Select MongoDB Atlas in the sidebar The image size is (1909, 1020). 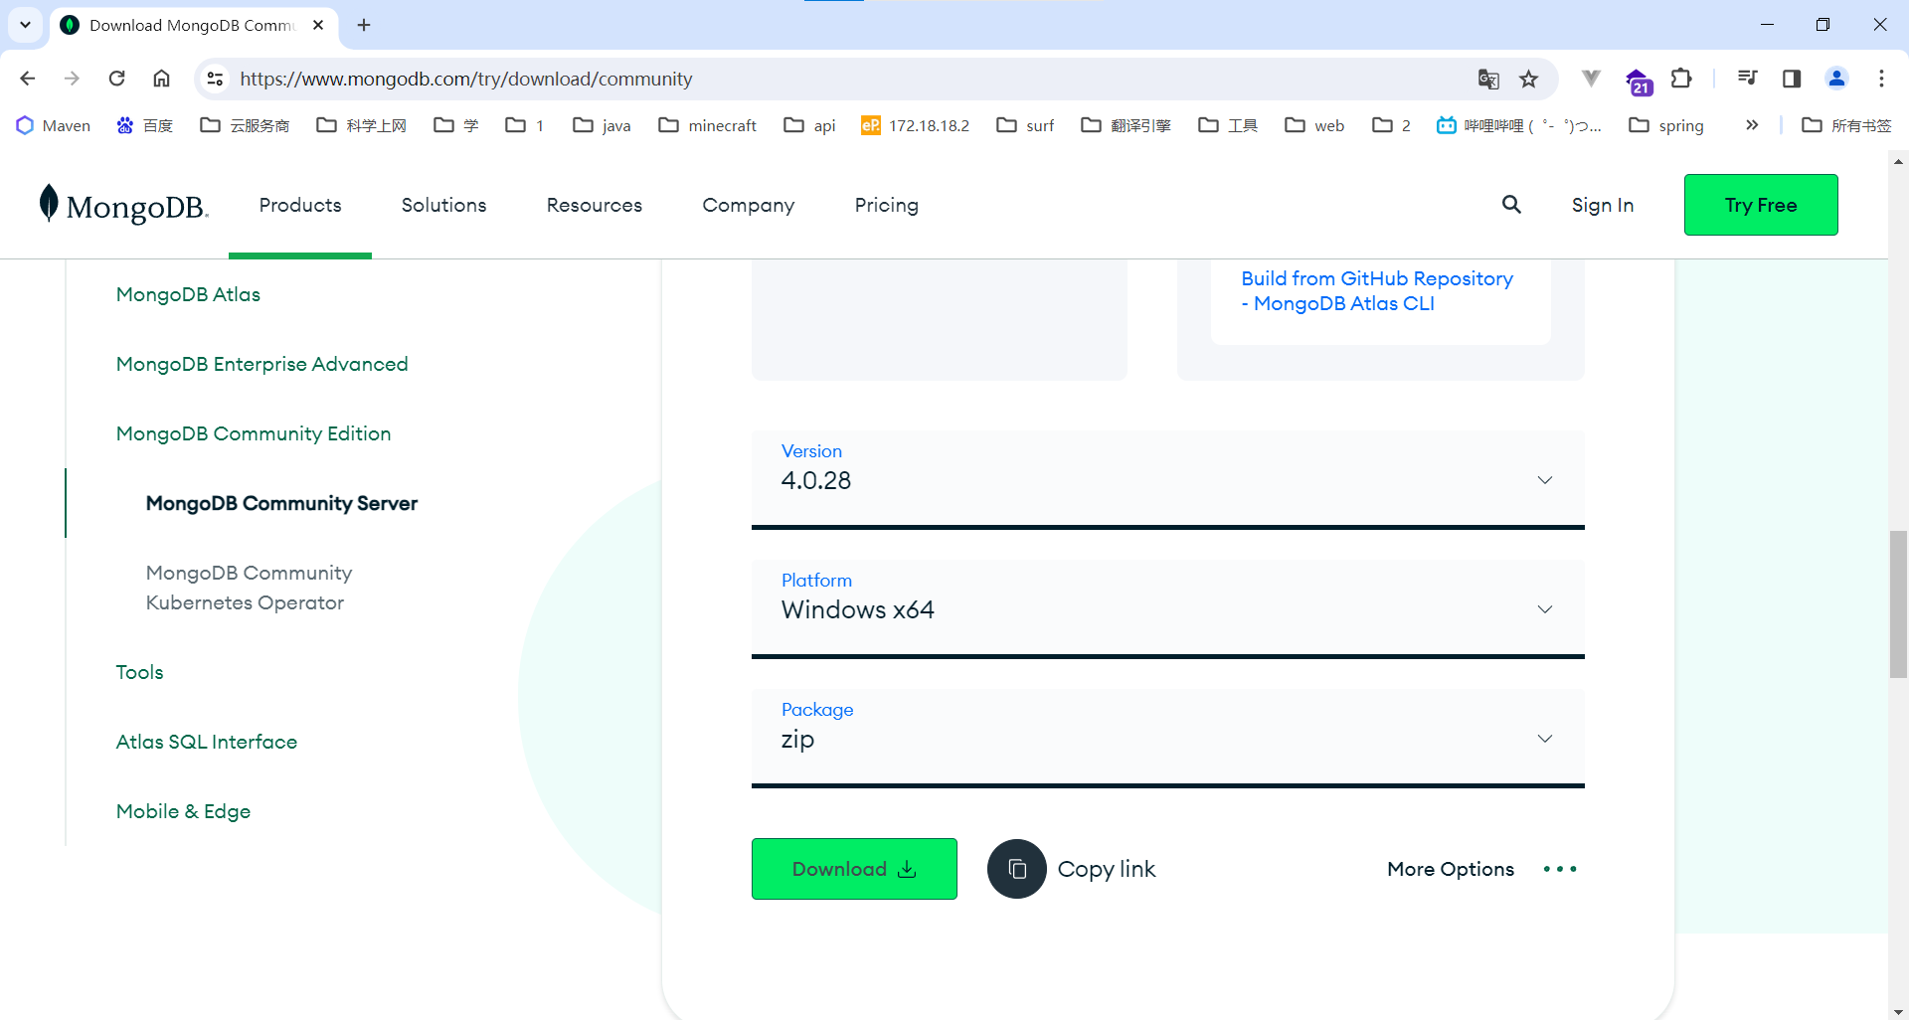coord(188,294)
